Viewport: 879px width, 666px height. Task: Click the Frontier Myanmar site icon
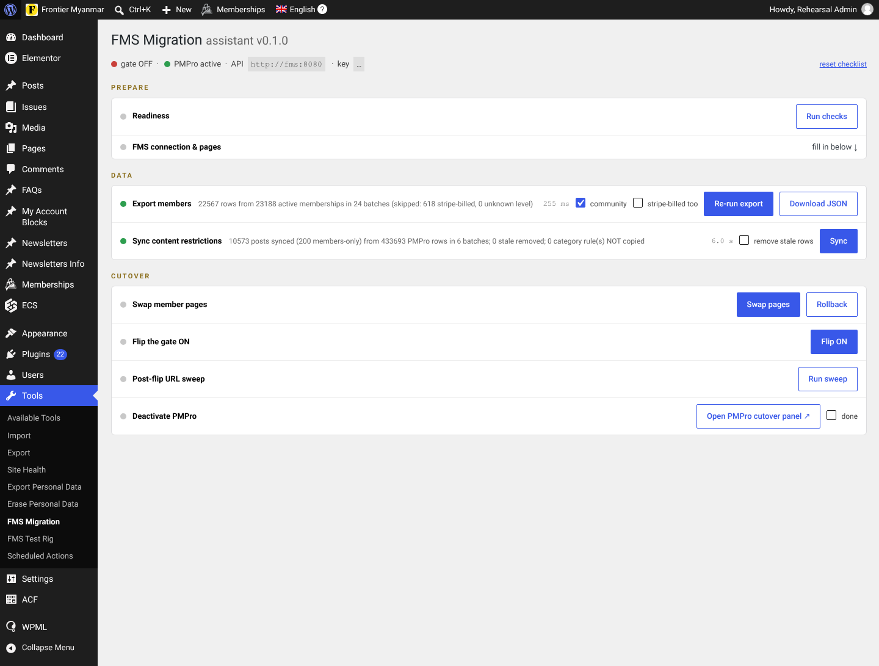tap(32, 10)
